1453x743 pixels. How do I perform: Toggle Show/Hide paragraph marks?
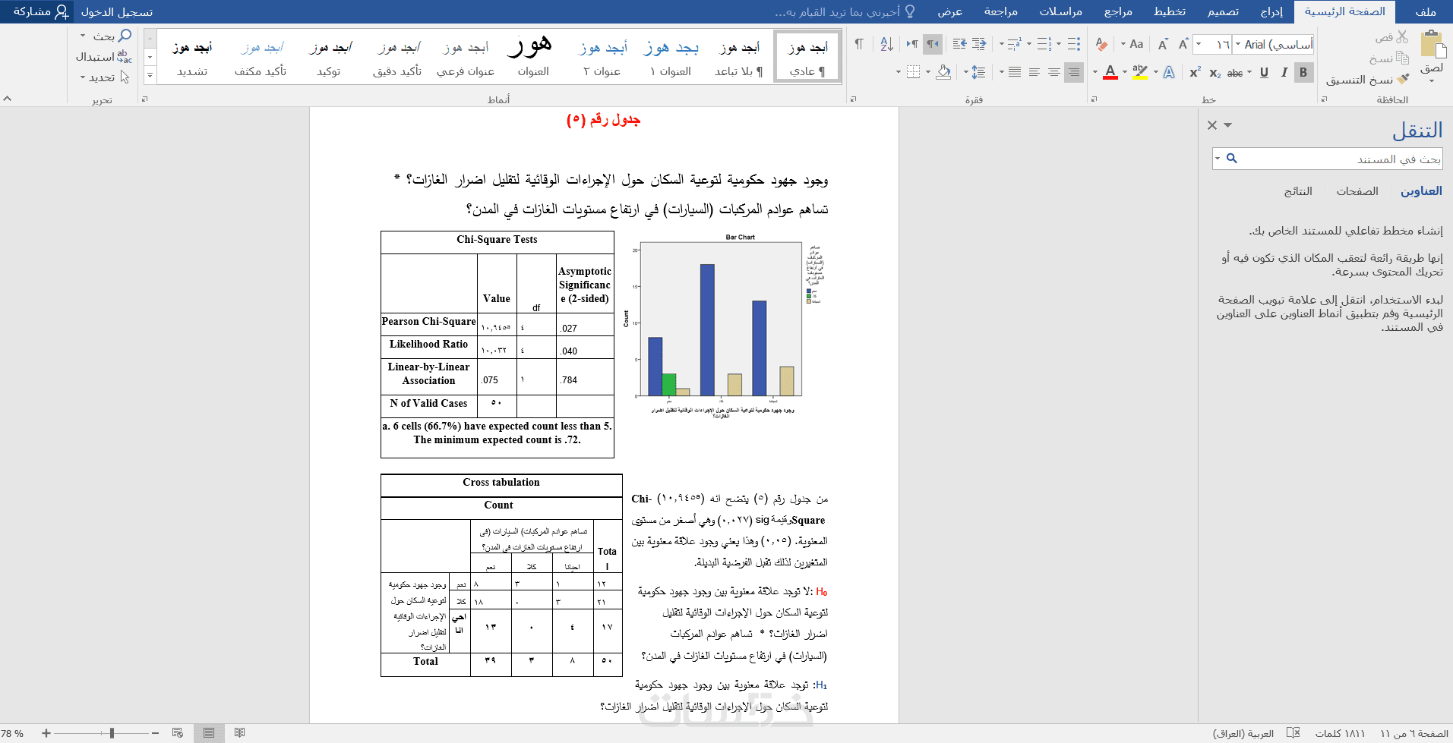pos(858,44)
